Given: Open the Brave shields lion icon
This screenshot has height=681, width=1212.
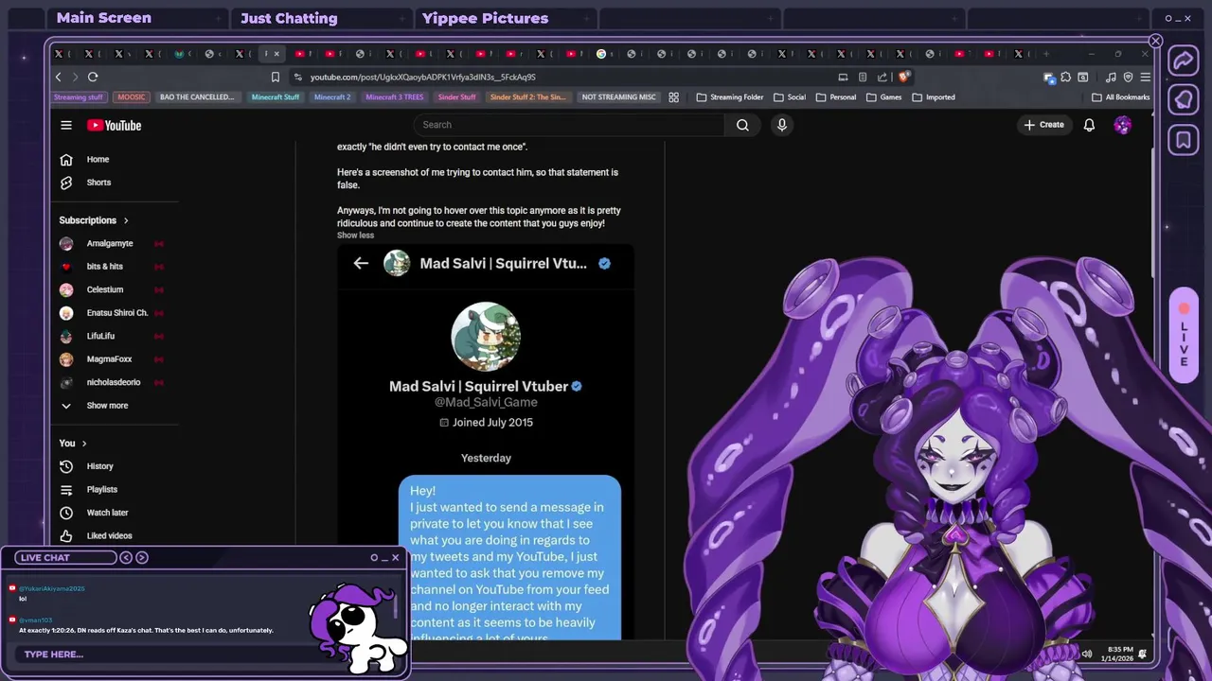Looking at the screenshot, I should (x=904, y=77).
